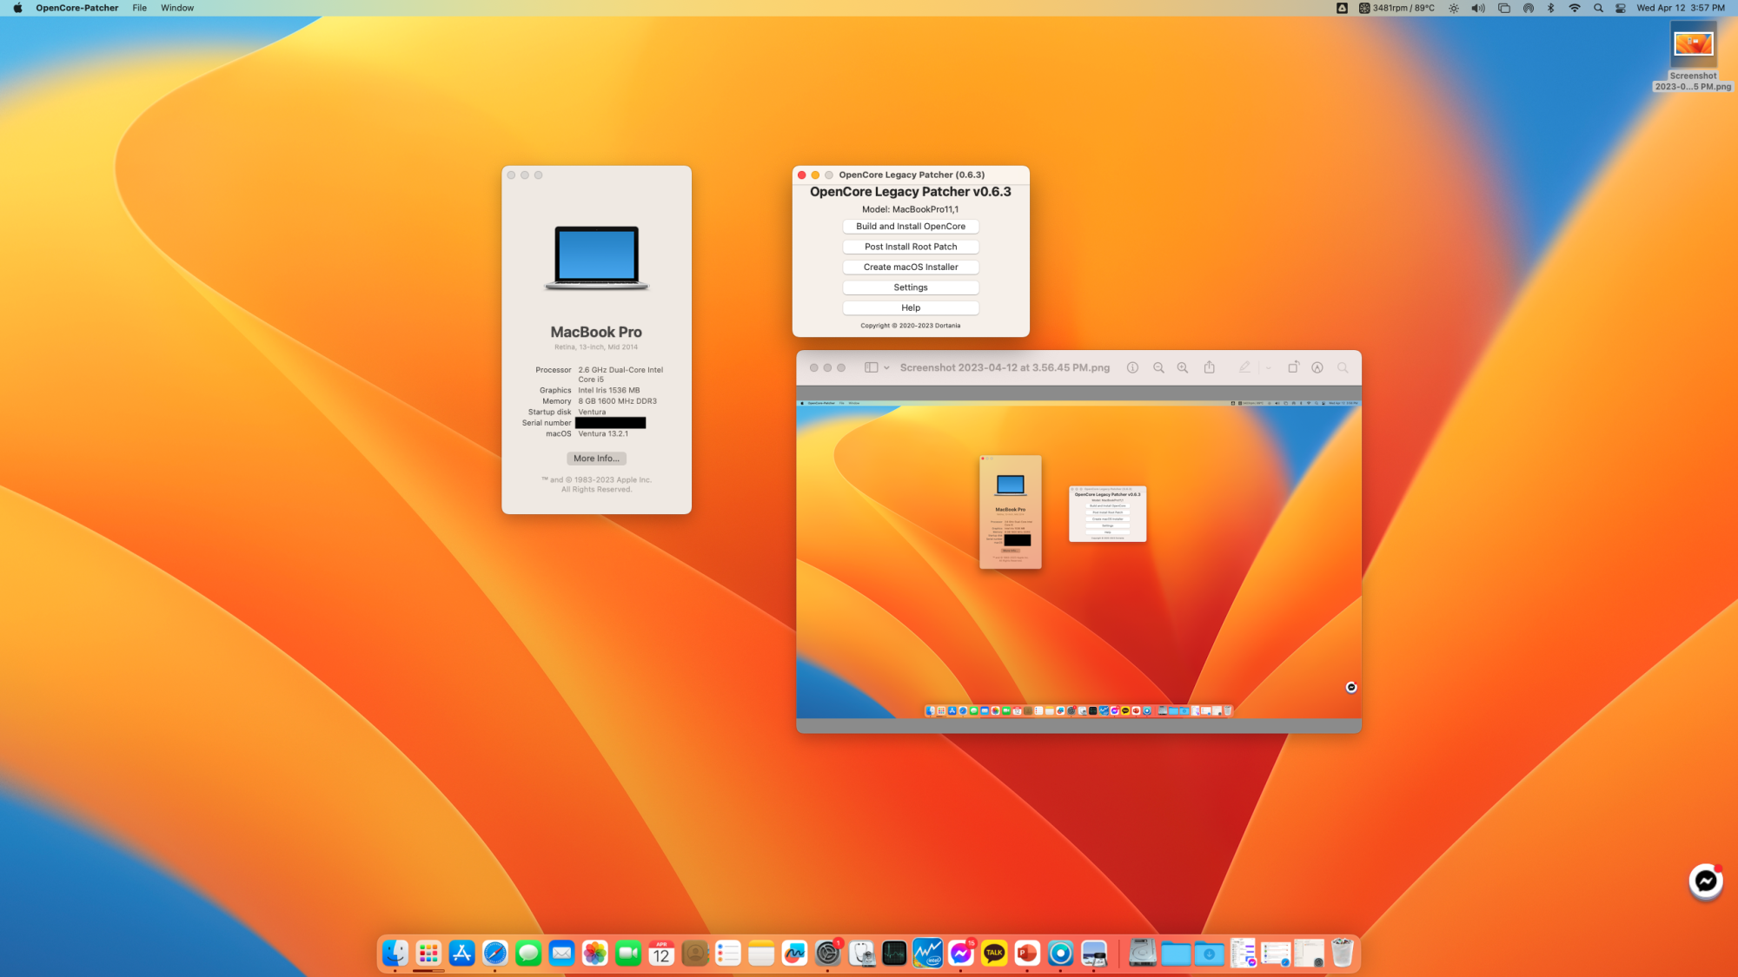Launch App Store from the Dock
1738x977 pixels.
click(x=462, y=954)
